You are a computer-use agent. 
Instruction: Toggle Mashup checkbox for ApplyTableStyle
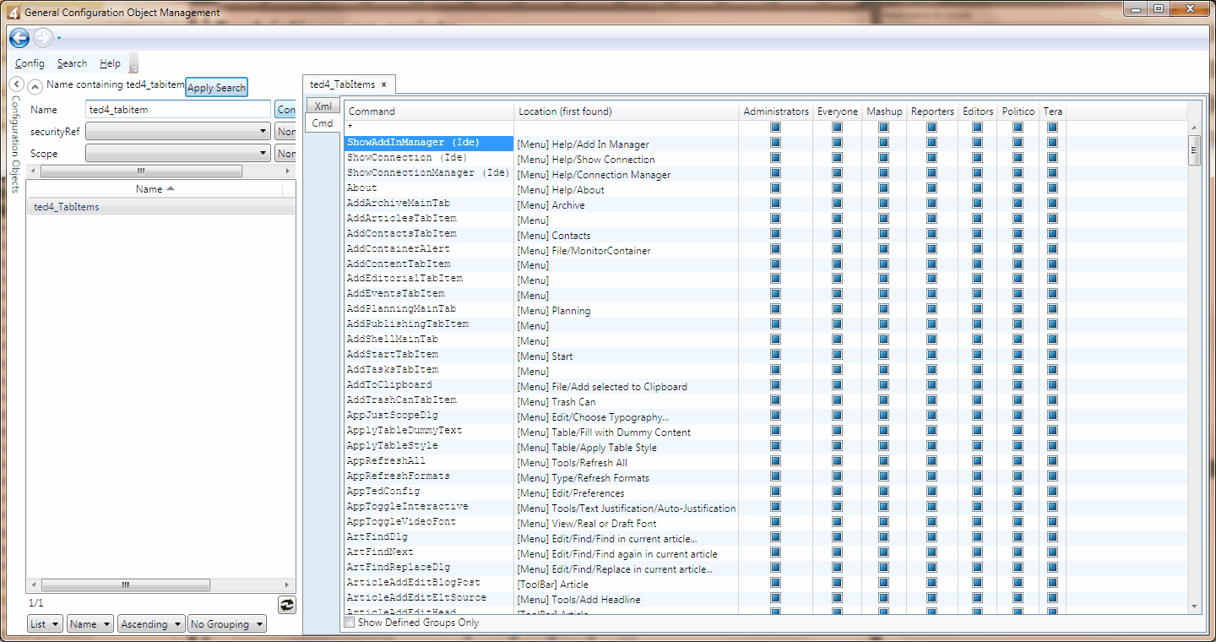883,447
